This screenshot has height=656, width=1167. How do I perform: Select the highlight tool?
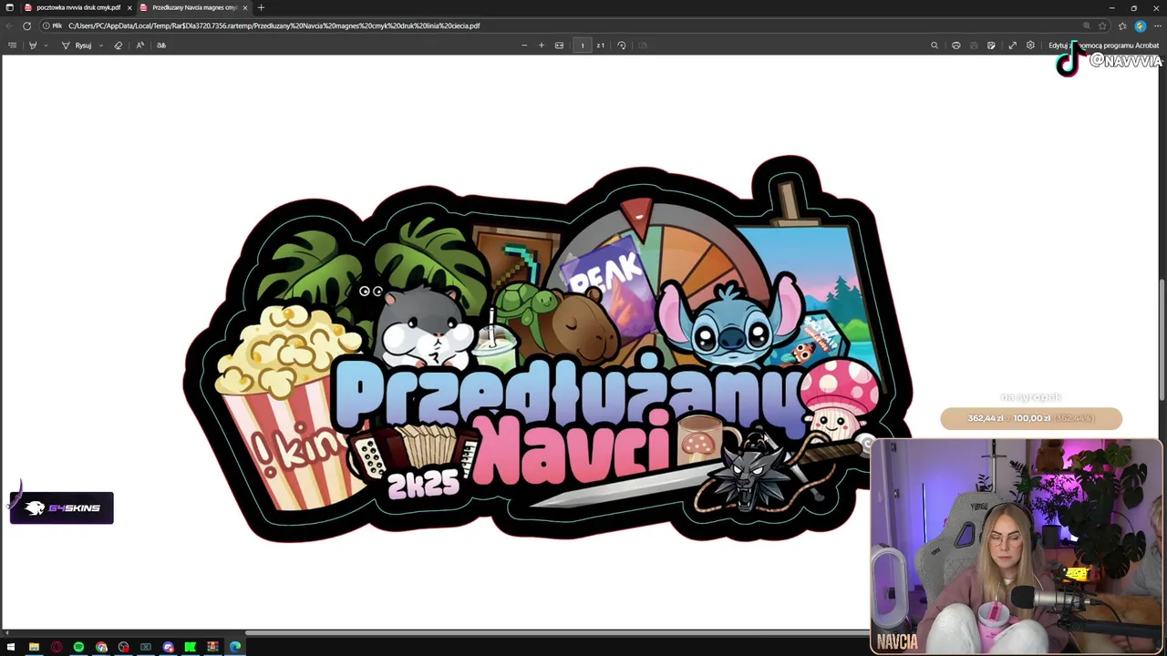(x=33, y=45)
